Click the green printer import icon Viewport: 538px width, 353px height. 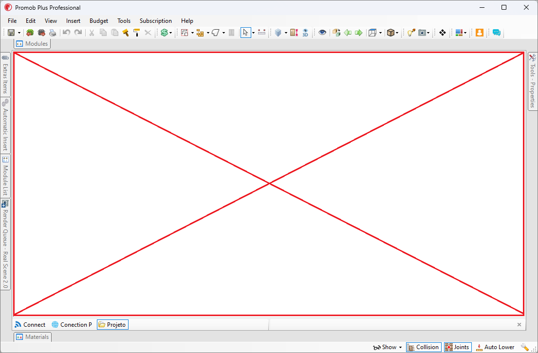[x=30, y=33]
